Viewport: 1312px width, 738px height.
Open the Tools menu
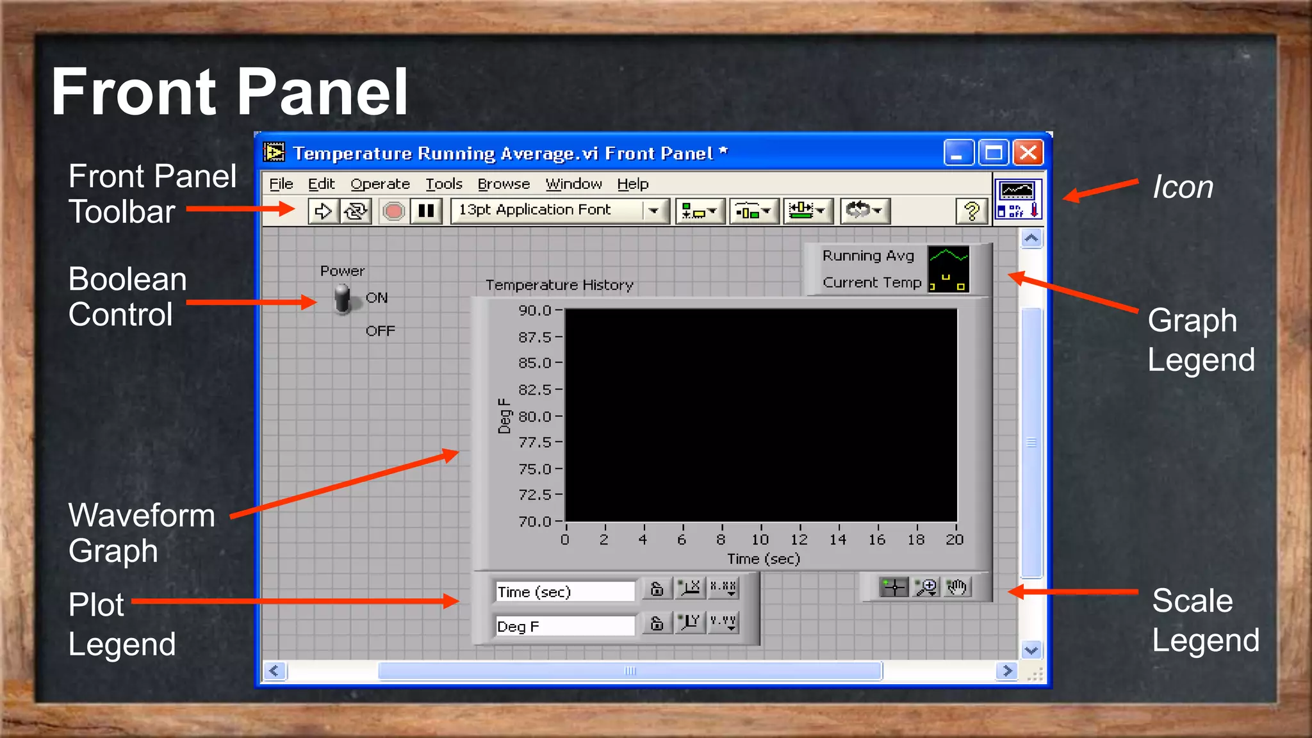[x=444, y=184]
